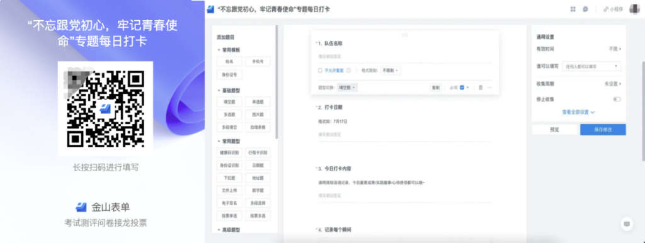Click the 复制 button for question 1
The image size is (645, 243).
pyautogui.click(x=436, y=88)
